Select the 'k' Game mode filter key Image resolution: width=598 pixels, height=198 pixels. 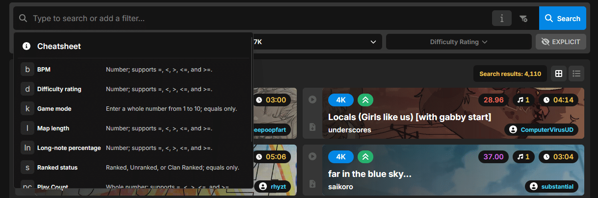pos(27,109)
